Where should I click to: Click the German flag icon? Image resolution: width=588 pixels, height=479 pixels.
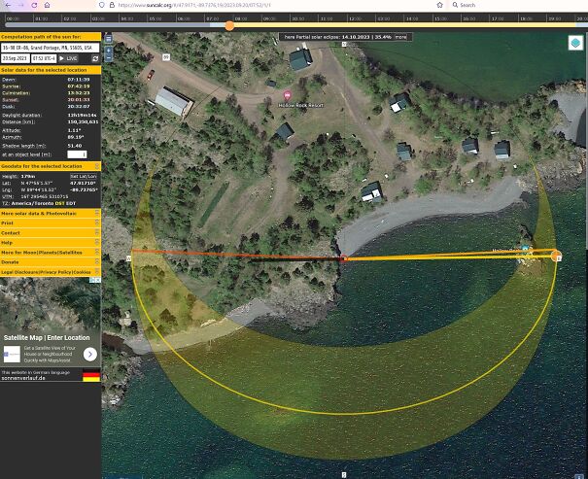pos(90,375)
